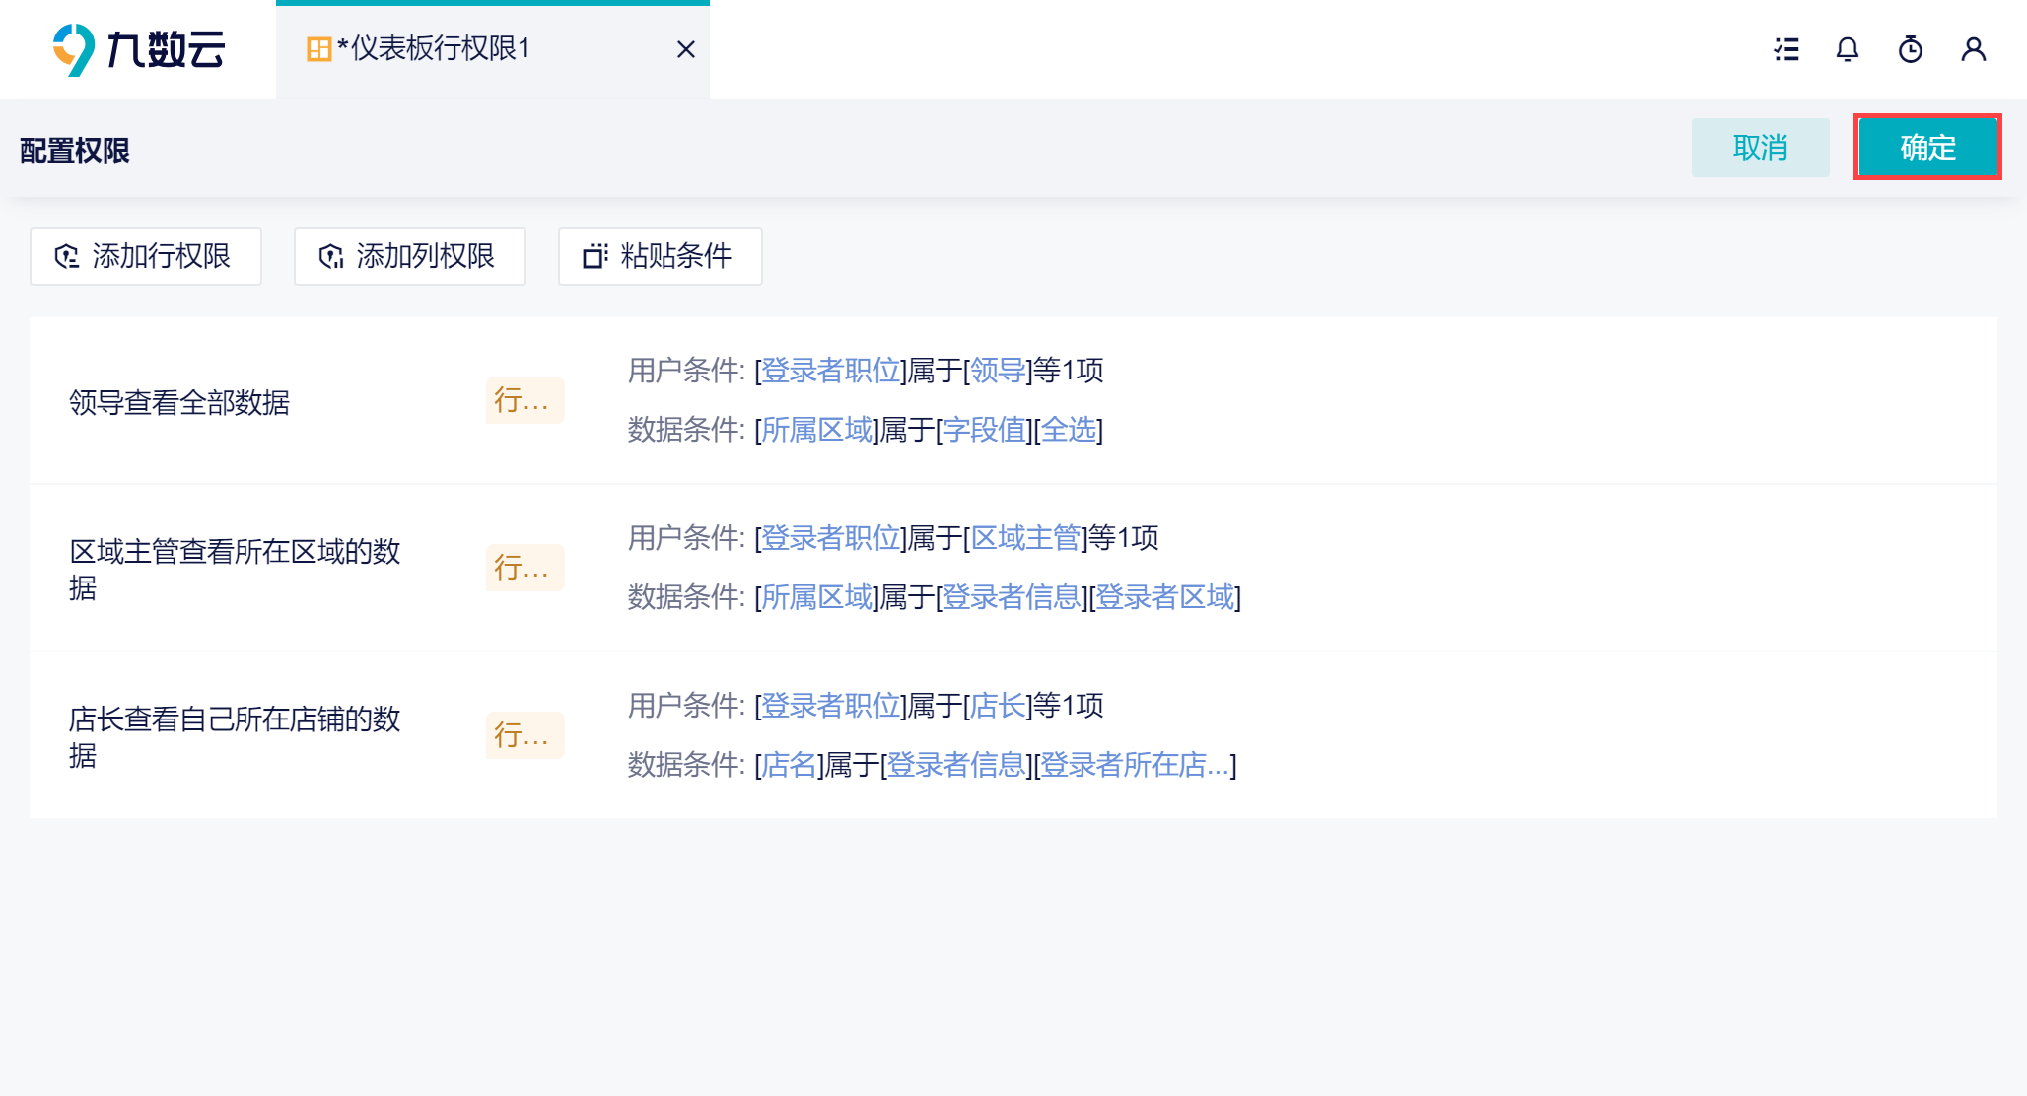Click 添加列权限 button
Screen dimensions: 2027x1096
pos(410,256)
